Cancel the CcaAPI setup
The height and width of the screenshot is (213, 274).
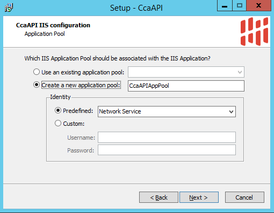(244, 197)
